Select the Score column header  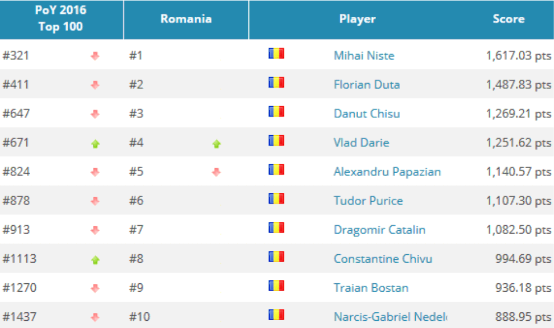pos(509,18)
